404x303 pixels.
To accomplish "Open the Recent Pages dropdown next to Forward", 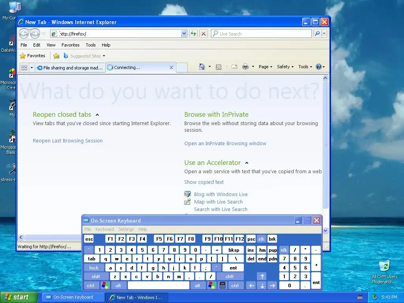I will (x=43, y=34).
